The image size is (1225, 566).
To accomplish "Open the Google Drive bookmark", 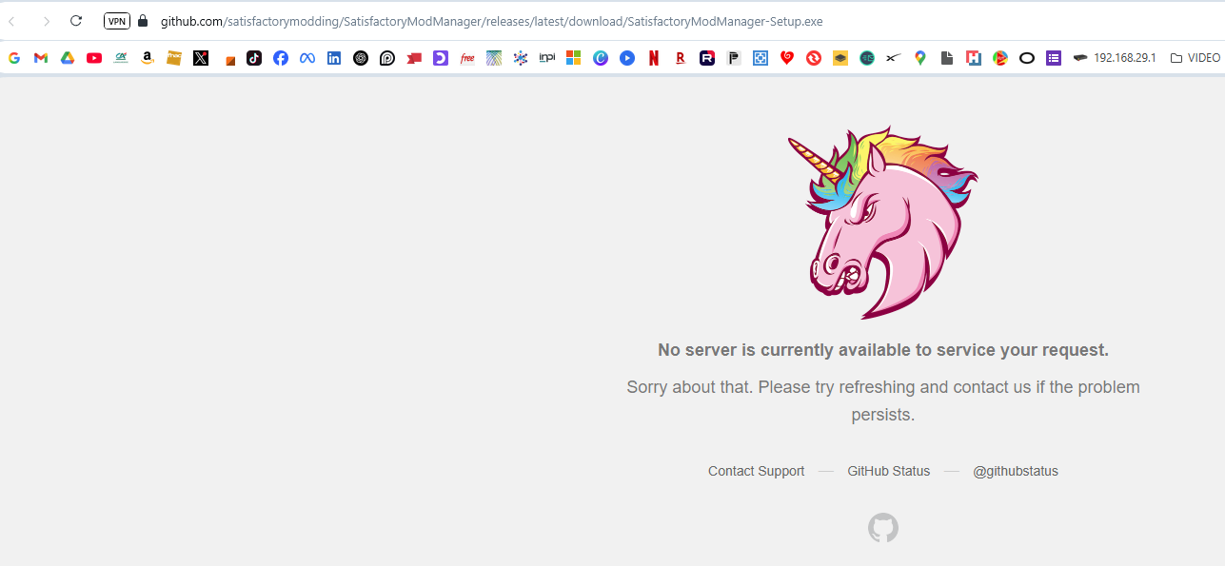I will pos(68,58).
